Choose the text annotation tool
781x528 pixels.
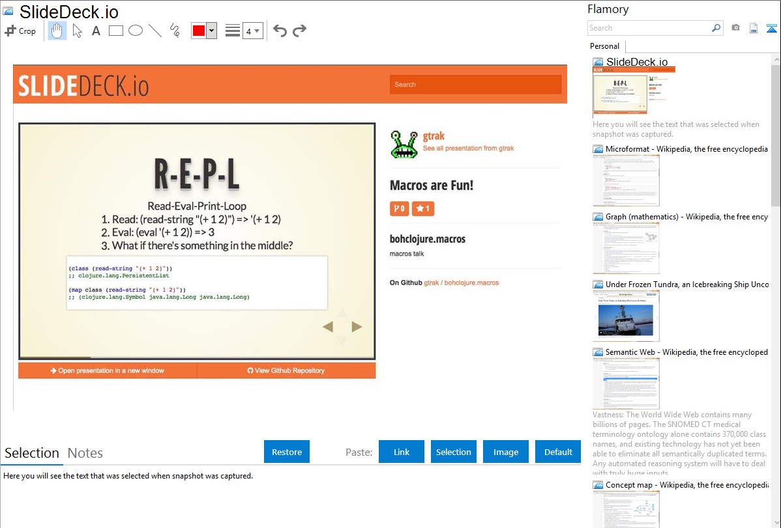point(96,31)
